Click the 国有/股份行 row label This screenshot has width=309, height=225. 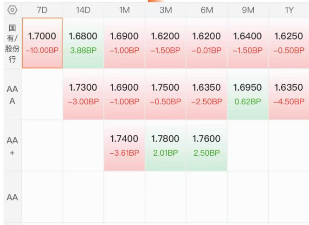pos(12,43)
